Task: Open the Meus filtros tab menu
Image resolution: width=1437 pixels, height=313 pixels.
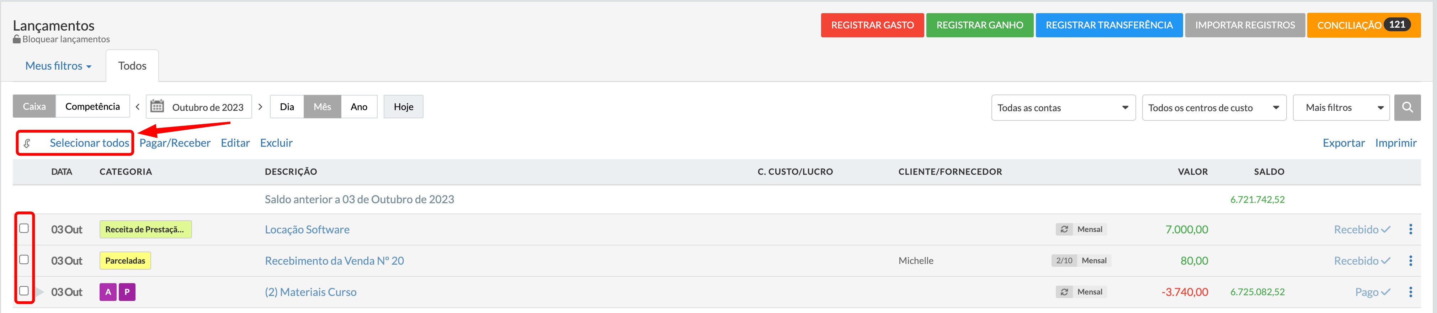Action: click(58, 66)
